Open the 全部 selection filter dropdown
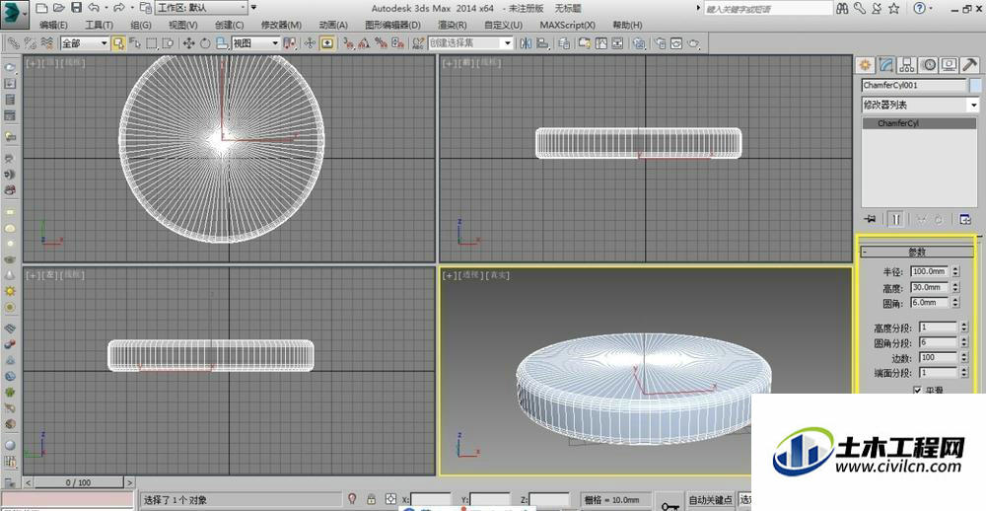This screenshot has height=511, width=986. (x=84, y=42)
